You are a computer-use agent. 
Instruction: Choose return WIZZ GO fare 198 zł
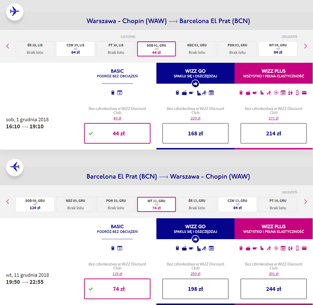[195, 289]
